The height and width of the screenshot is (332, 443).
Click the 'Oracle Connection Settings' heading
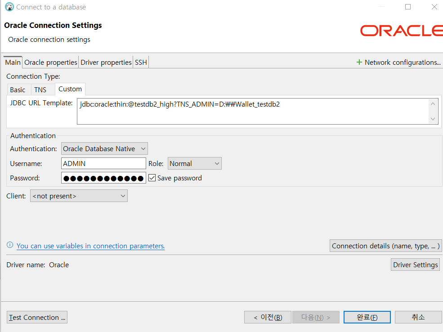(x=53, y=25)
